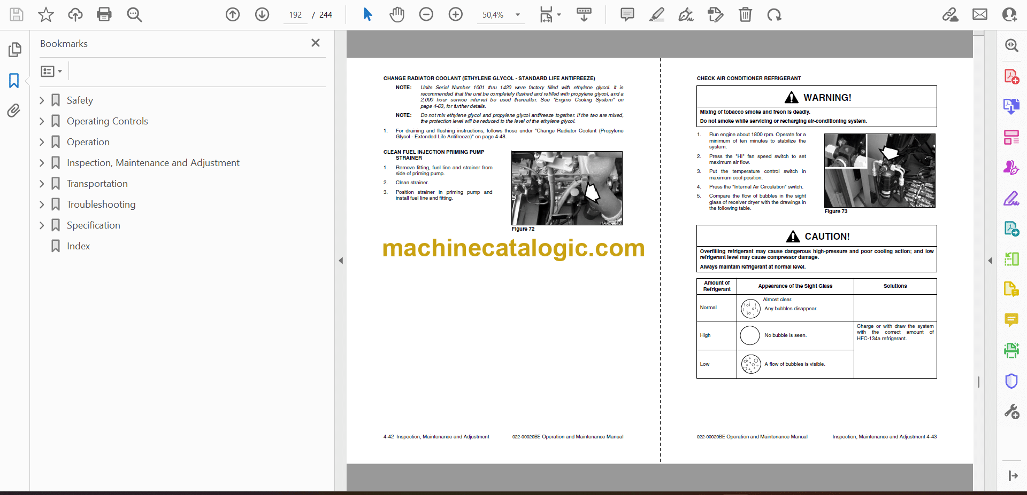Zoom out with the minus button
Viewport: 1027px width, 495px height.
click(x=426, y=14)
